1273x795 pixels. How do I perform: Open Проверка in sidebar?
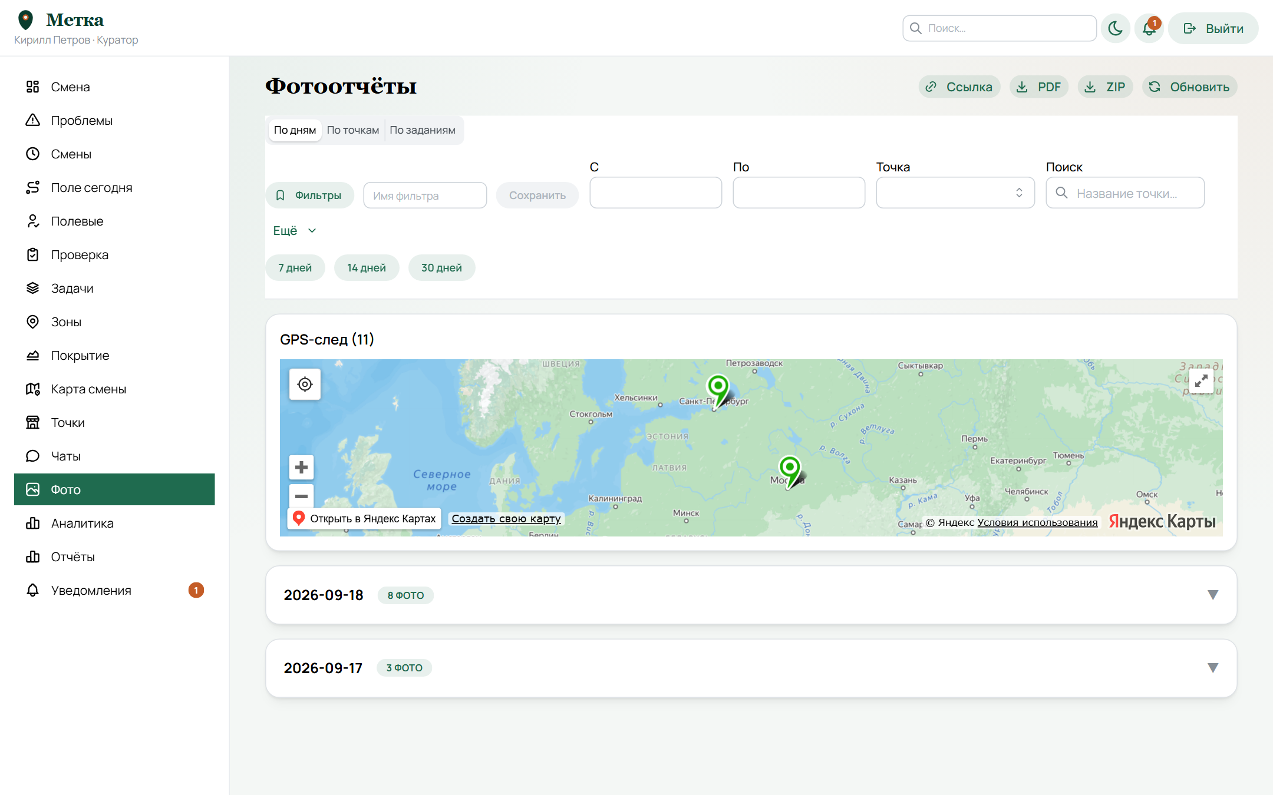114,254
